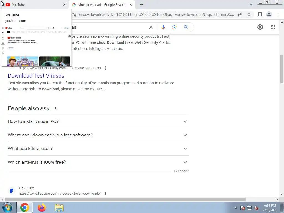
Task: Click the vertical scrollbar thumb
Action: (x=282, y=69)
